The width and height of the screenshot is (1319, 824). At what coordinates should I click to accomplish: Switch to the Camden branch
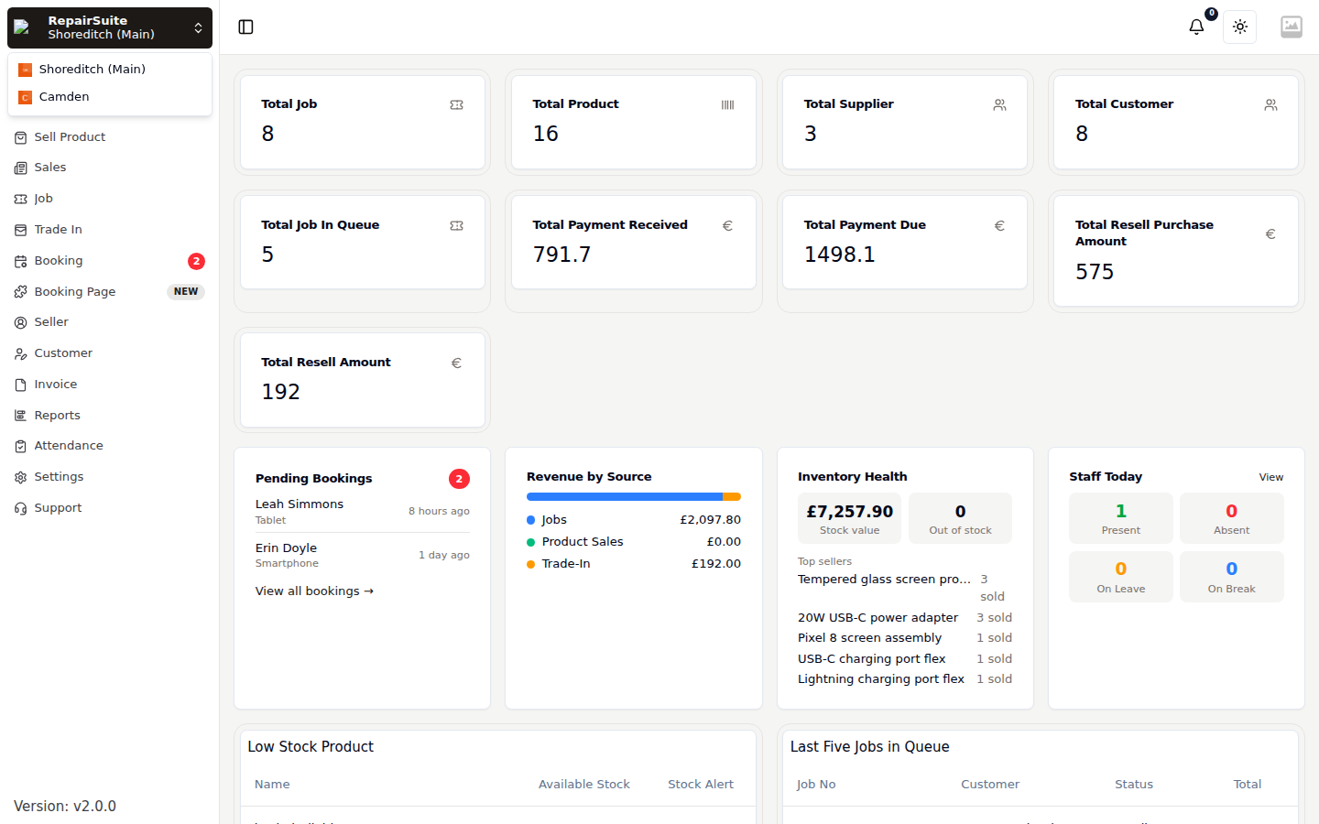[x=110, y=97]
